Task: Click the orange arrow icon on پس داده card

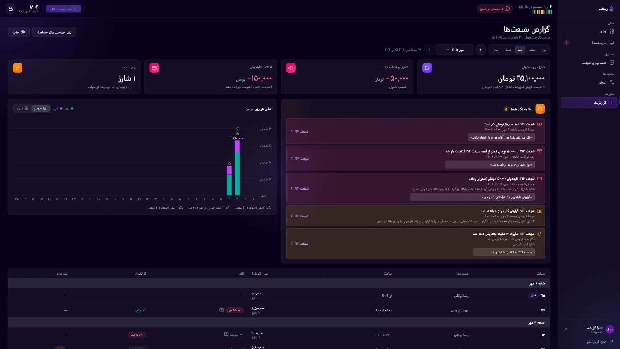Action: pos(17,68)
